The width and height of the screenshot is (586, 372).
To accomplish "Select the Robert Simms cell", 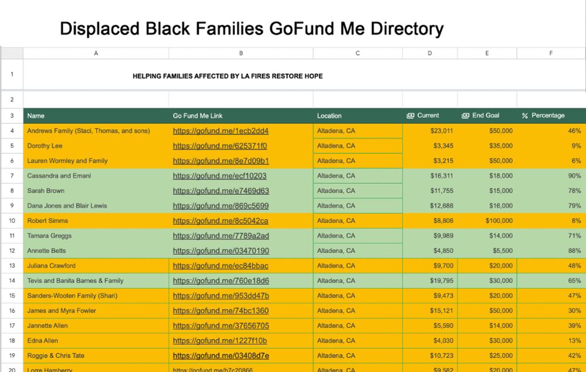I will pyautogui.click(x=96, y=221).
